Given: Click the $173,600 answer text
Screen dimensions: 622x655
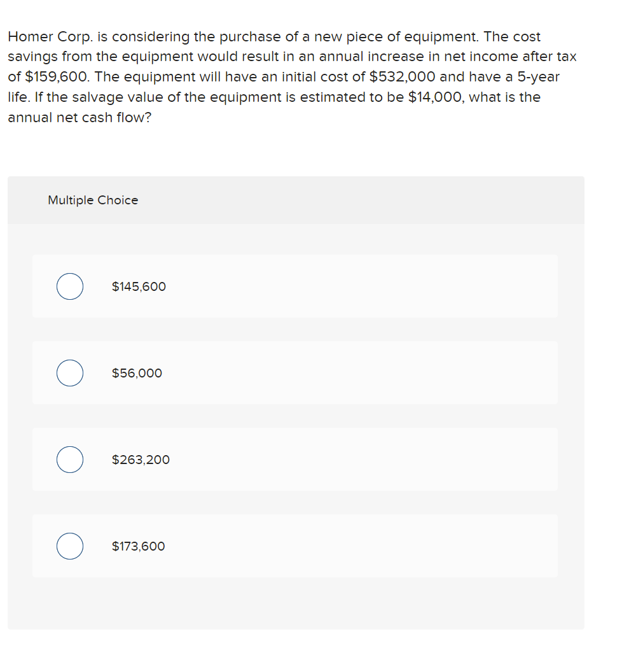Looking at the screenshot, I should (x=139, y=546).
